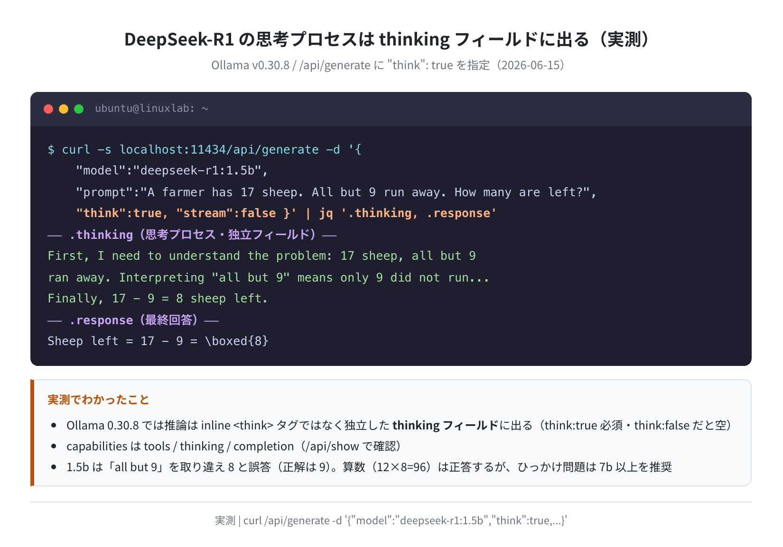This screenshot has height=547, width=783.
Task: Click the line starting 'First, I need to understand'
Action: click(261, 256)
